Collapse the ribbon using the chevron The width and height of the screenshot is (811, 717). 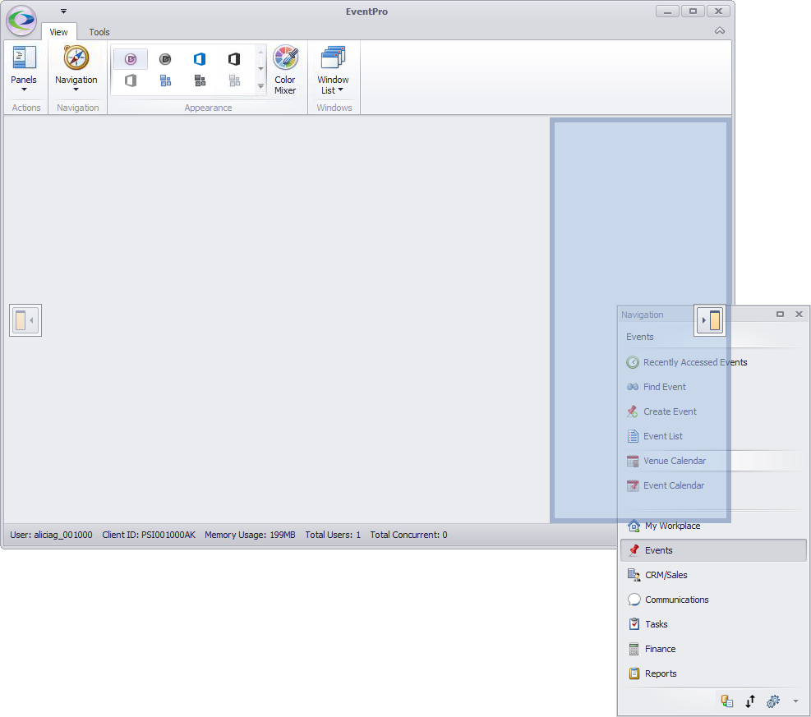[x=720, y=31]
